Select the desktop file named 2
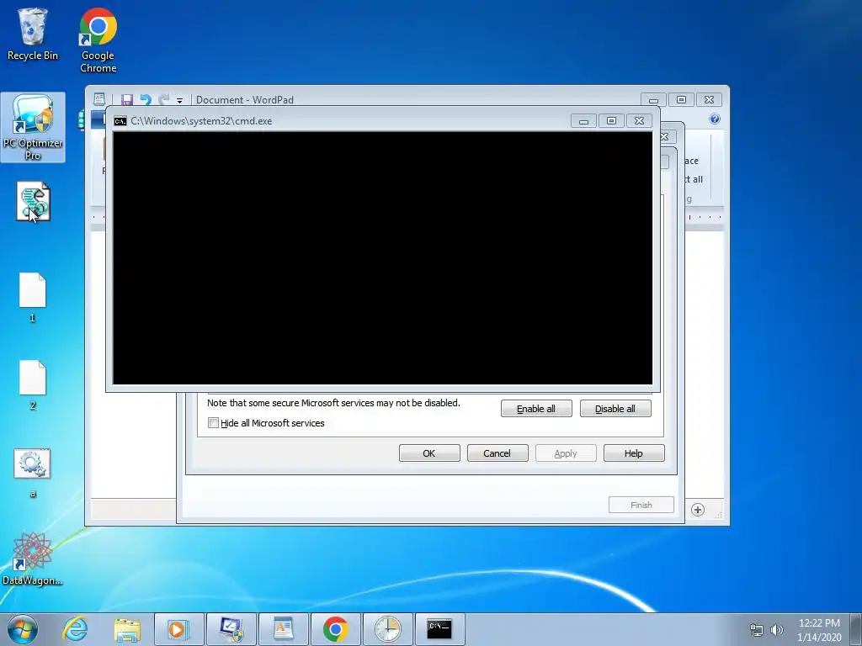The height and width of the screenshot is (646, 862). click(33, 384)
